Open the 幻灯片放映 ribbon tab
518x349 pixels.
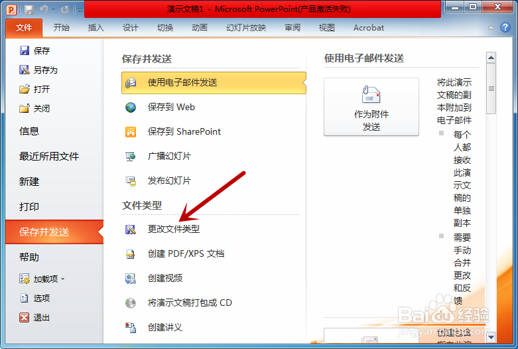[x=246, y=28]
